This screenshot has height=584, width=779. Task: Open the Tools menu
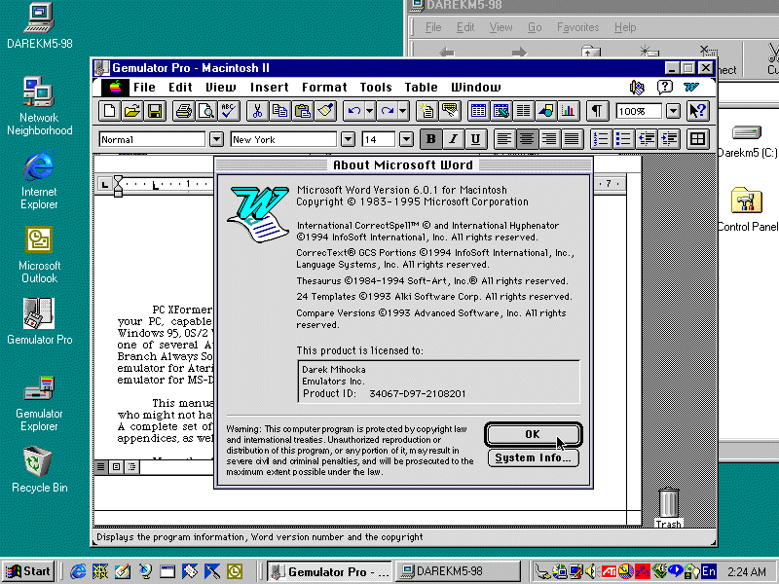coord(376,88)
